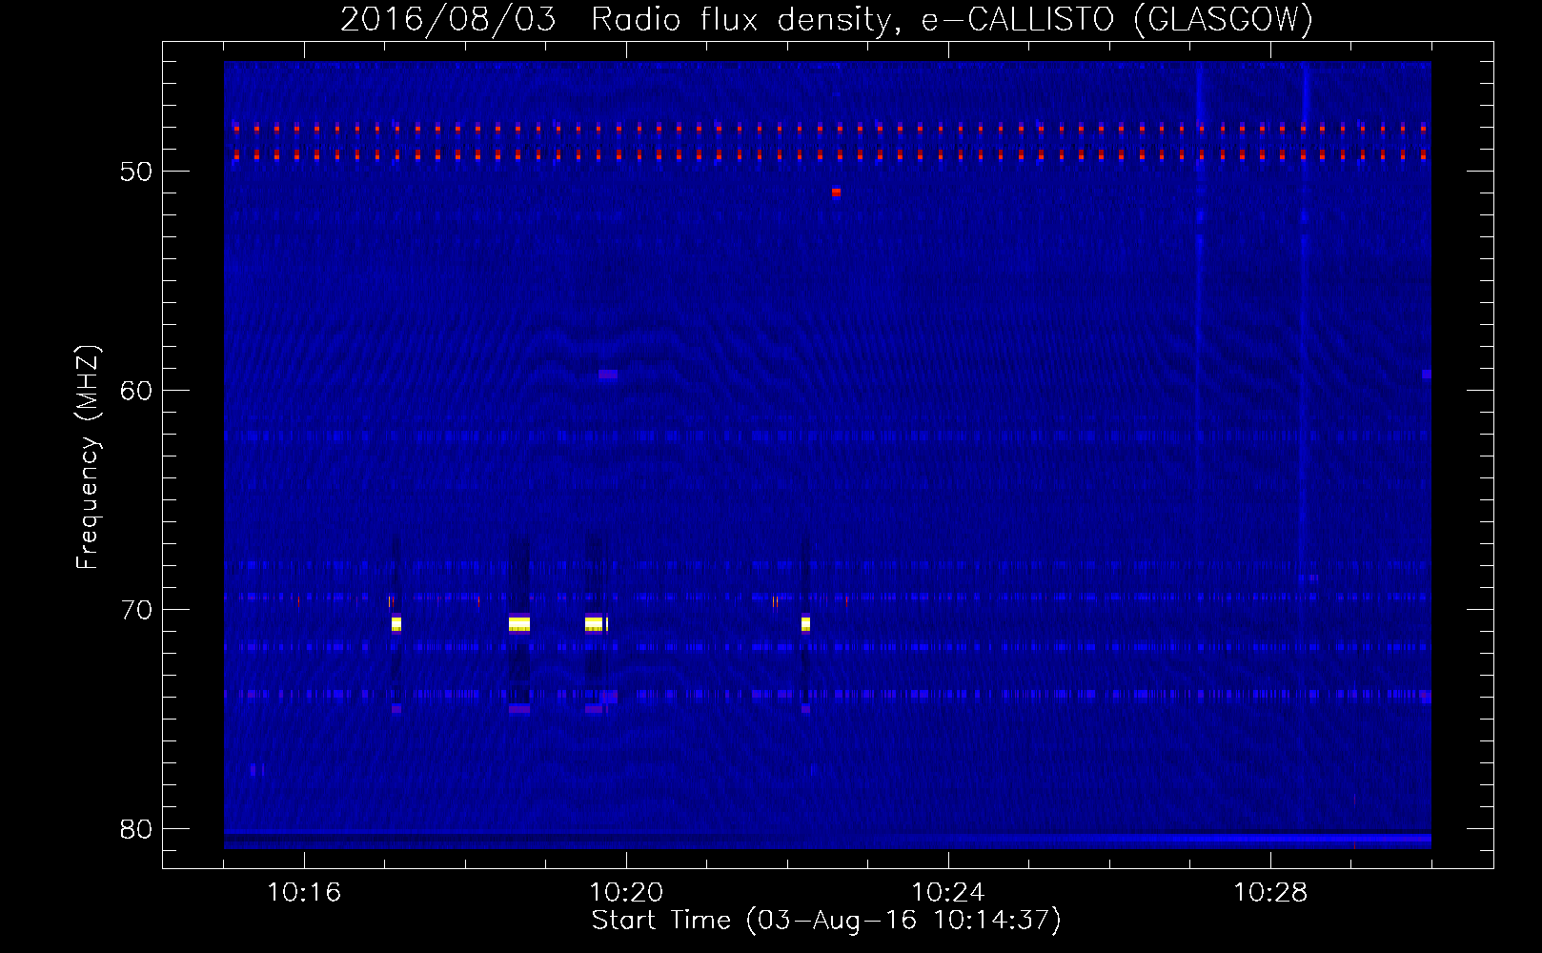Click the isolated red spot near 51 MHz
Image resolution: width=1542 pixels, height=953 pixels.
836,192
